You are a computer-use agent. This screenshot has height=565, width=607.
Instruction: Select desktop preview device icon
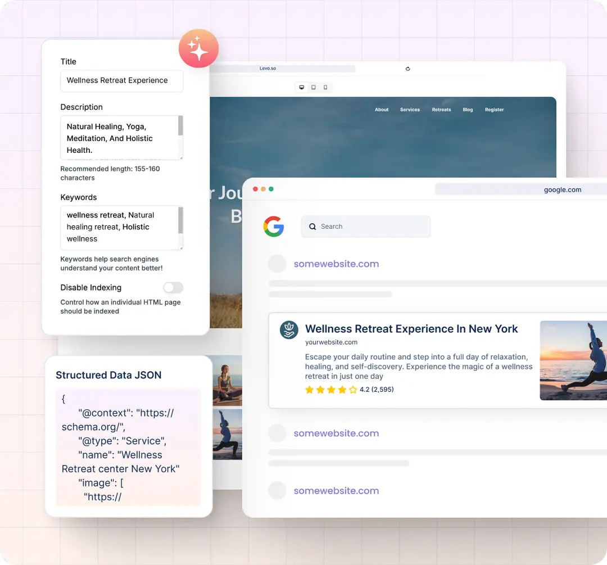coord(302,87)
